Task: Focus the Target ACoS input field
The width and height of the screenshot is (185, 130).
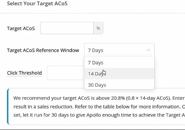Action: point(67,28)
